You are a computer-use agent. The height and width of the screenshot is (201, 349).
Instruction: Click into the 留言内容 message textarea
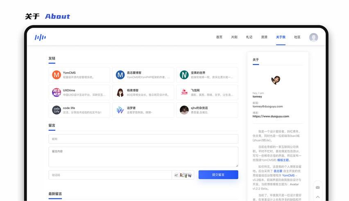(143, 157)
